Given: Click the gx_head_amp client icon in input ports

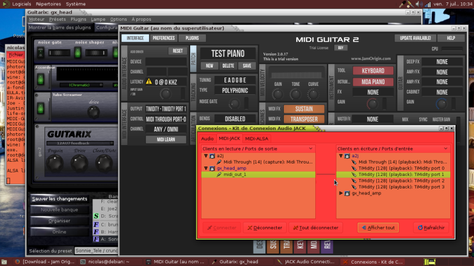Looking at the screenshot, I should coord(347,193).
